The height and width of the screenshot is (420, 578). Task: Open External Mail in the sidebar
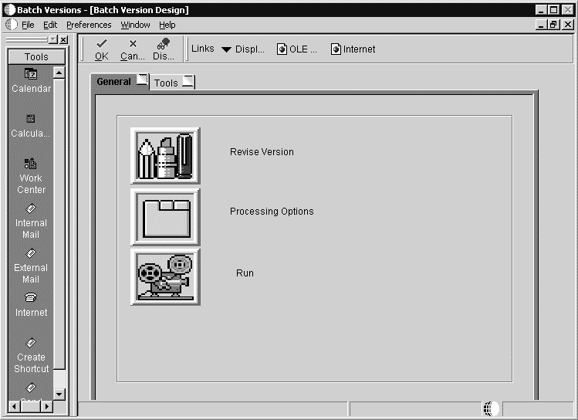pyautogui.click(x=31, y=266)
